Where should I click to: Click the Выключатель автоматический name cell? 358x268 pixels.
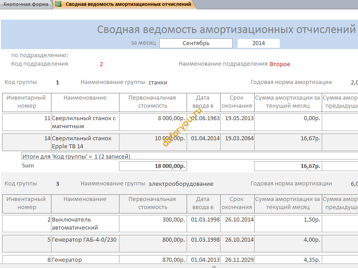click(85, 223)
